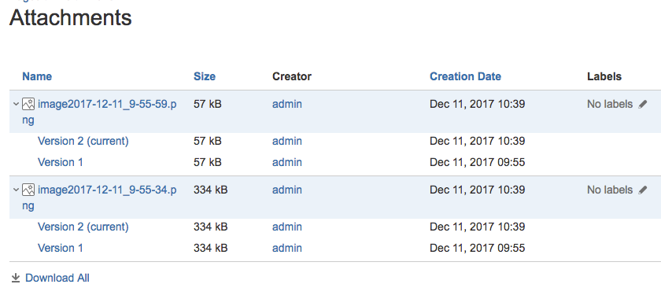661x288 pixels.
Task: Open Version 1 of the 57 kB image
Action: (x=61, y=162)
